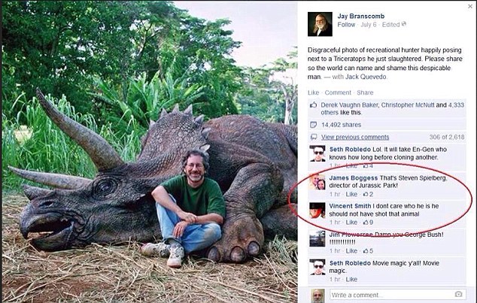Click the camera icon in the comment box

pyautogui.click(x=458, y=295)
